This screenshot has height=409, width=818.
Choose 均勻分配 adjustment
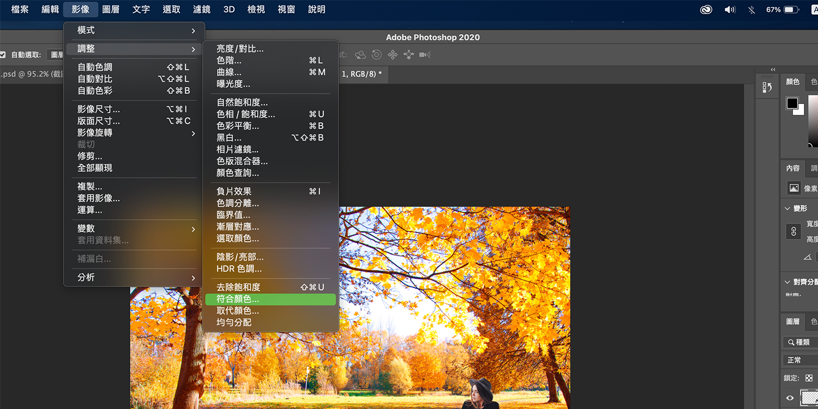pyautogui.click(x=270, y=323)
